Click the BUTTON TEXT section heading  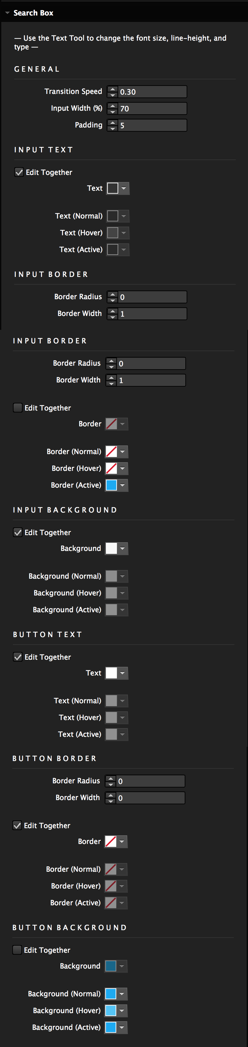pyautogui.click(x=47, y=635)
